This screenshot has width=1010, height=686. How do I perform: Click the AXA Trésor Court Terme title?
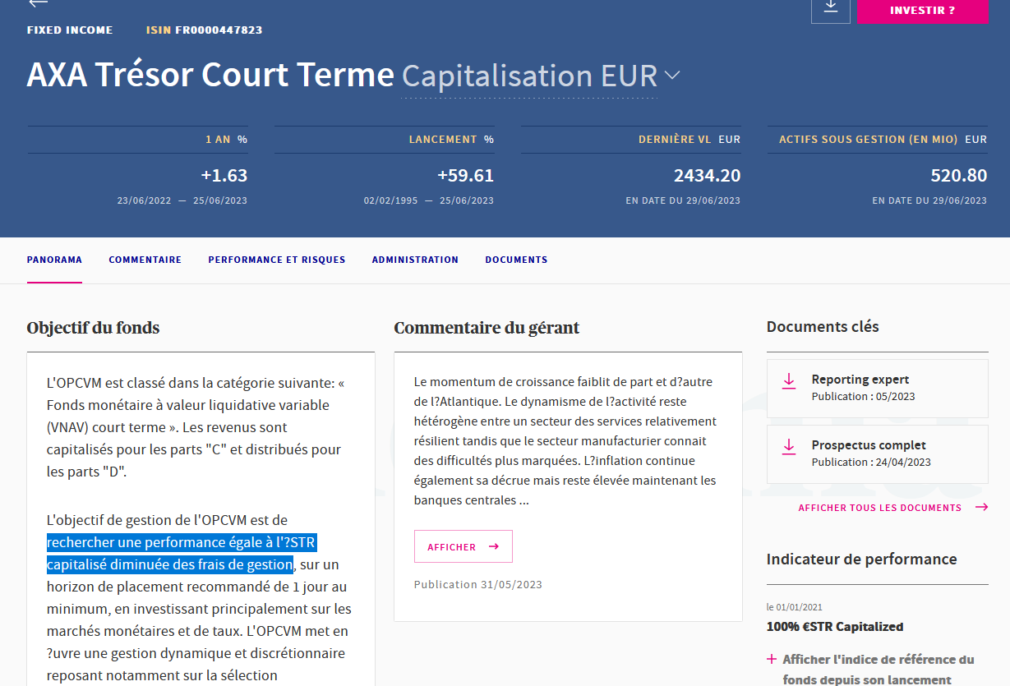[x=210, y=76]
